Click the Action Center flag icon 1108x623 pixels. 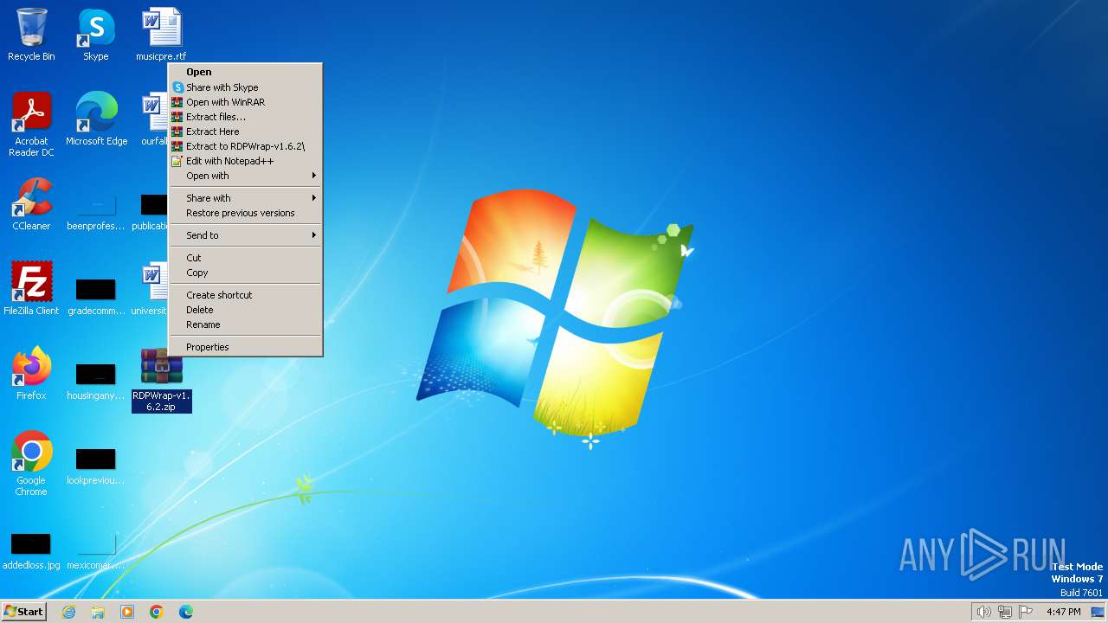[x=1027, y=612]
